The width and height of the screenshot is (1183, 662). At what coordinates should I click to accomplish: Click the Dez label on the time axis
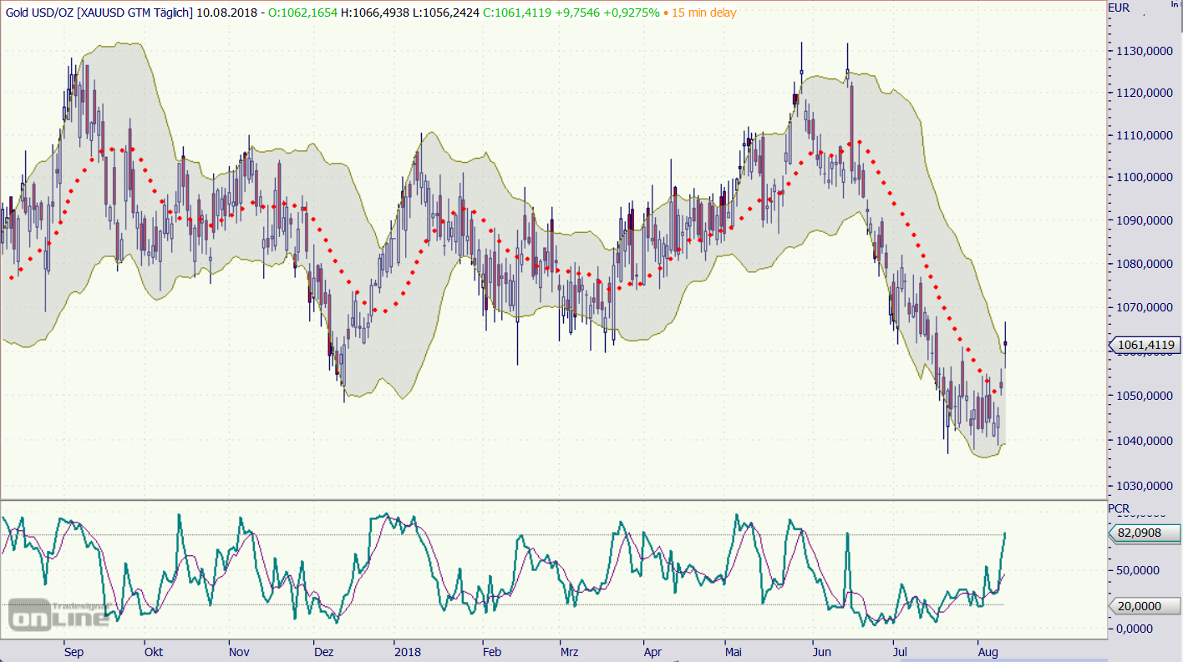point(323,652)
